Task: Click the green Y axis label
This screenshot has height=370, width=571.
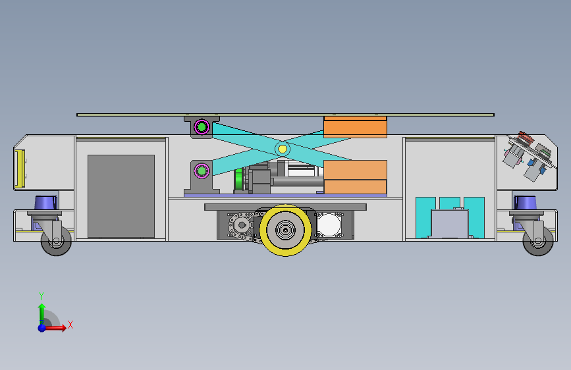Action: (x=41, y=296)
